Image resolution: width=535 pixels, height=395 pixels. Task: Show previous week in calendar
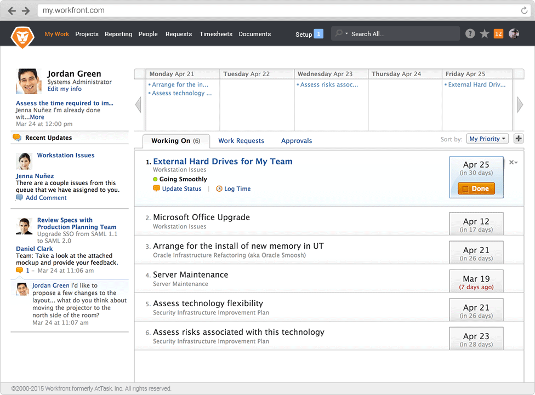click(138, 105)
